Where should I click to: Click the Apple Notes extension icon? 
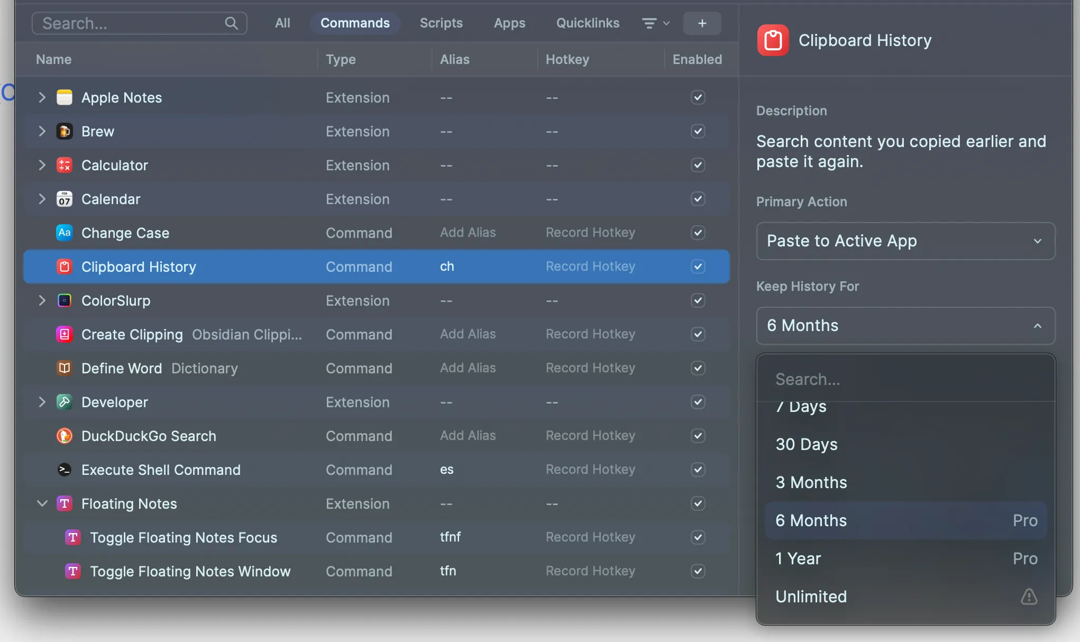click(64, 97)
